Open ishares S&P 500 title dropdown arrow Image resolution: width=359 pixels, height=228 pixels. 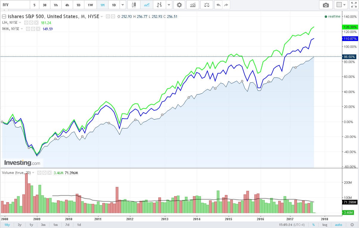point(102,17)
